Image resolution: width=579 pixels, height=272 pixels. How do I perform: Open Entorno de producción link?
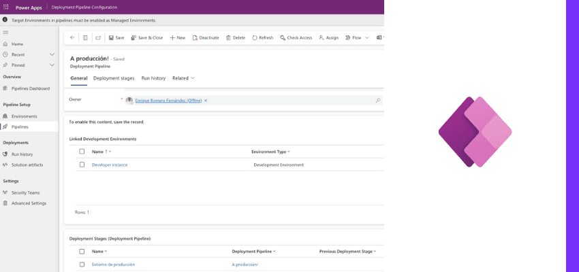pos(113,265)
